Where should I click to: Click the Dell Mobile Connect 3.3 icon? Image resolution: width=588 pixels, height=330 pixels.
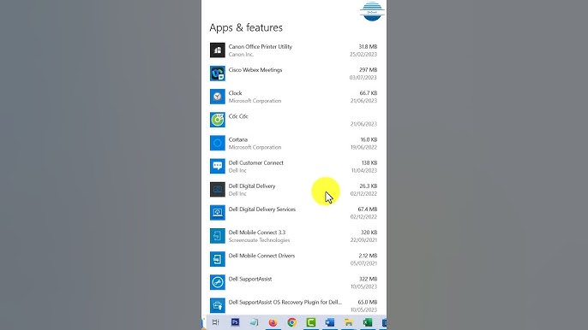[x=218, y=236]
